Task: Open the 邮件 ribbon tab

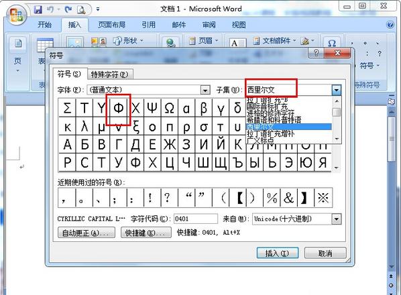Action: [178, 25]
